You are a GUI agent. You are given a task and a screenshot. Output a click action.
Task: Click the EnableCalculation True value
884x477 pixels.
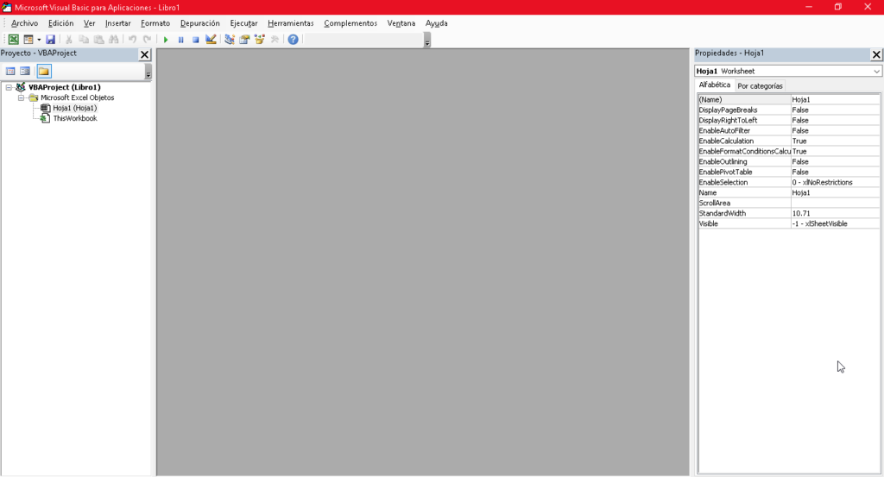pyautogui.click(x=835, y=141)
